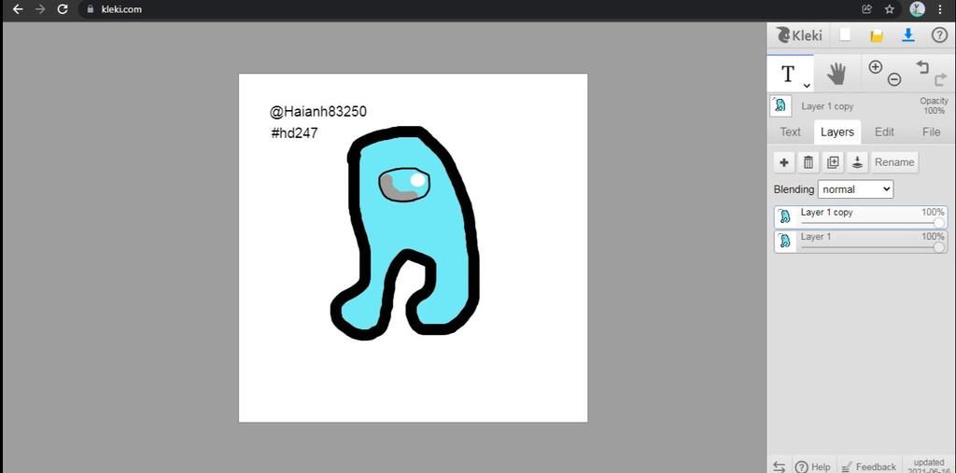956x473 pixels.
Task: Click the Layer 1 thumbnail in list
Action: tap(785, 242)
